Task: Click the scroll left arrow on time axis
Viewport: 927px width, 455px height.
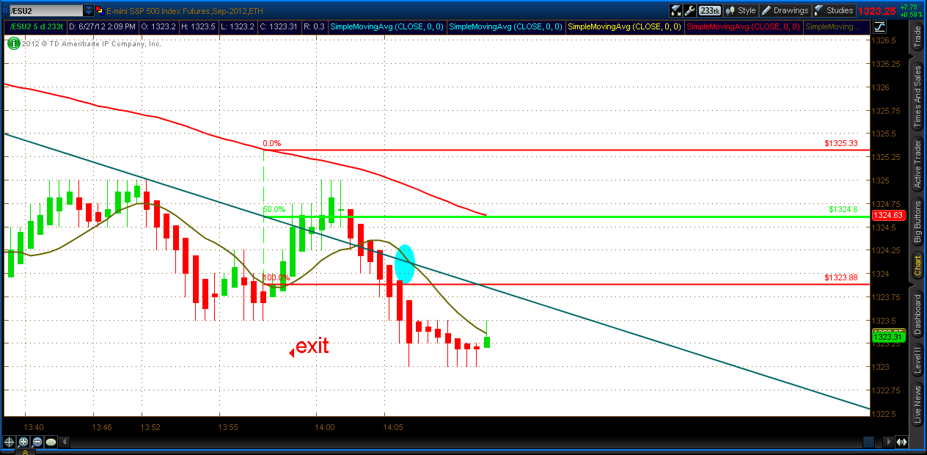Action: pos(65,442)
